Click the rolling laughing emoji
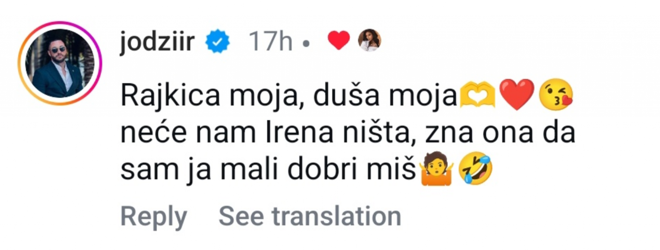Image resolution: width=660 pixels, height=250 pixels. (475, 168)
